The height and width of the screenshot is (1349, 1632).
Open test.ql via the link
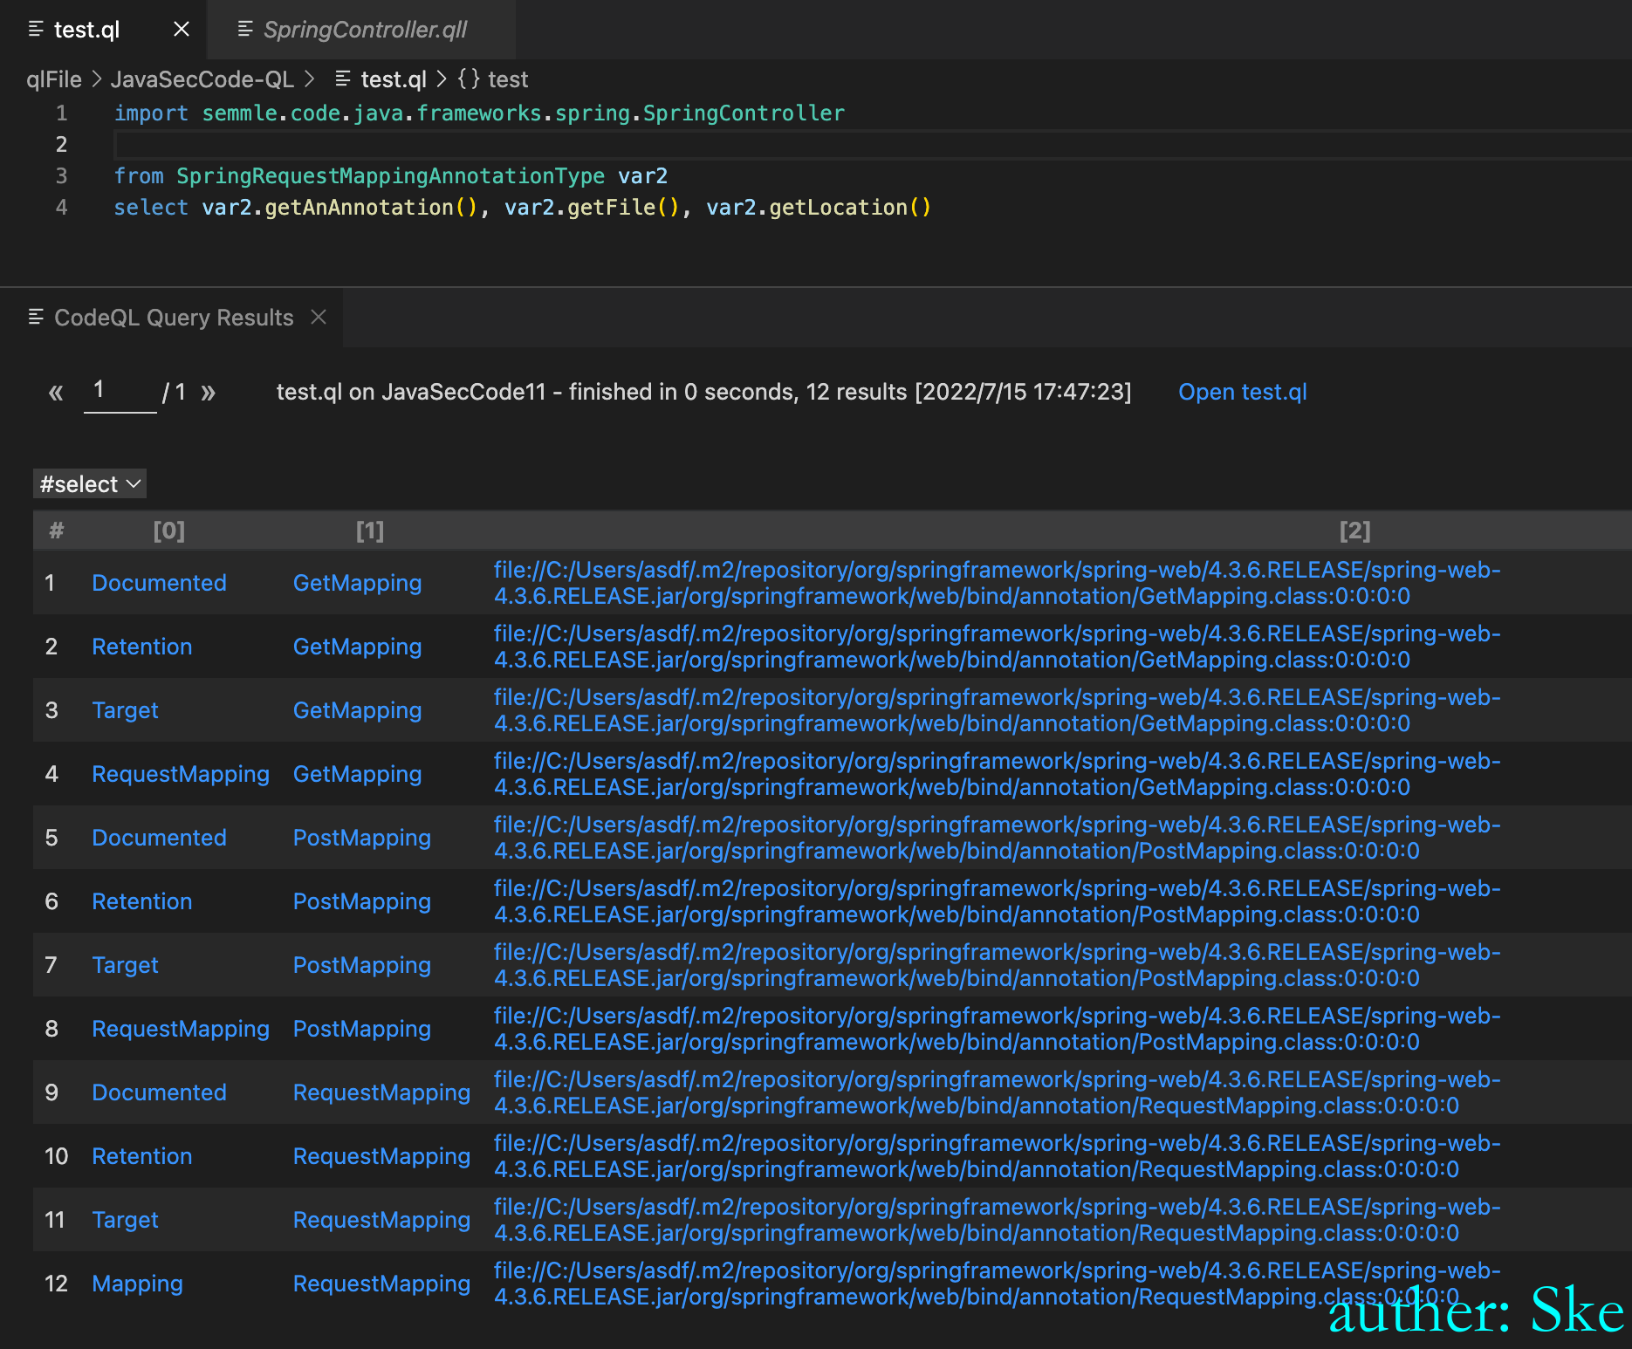(x=1243, y=392)
